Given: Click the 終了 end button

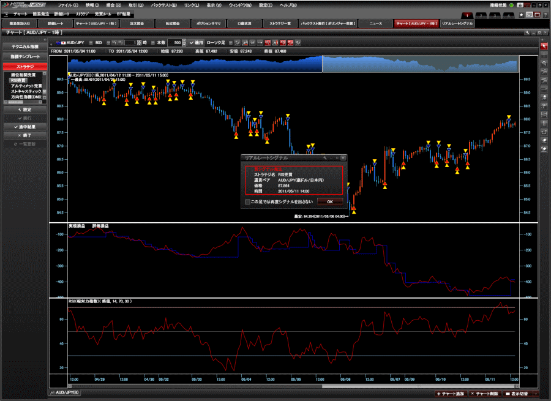Looking at the screenshot, I should pyautogui.click(x=24, y=135).
